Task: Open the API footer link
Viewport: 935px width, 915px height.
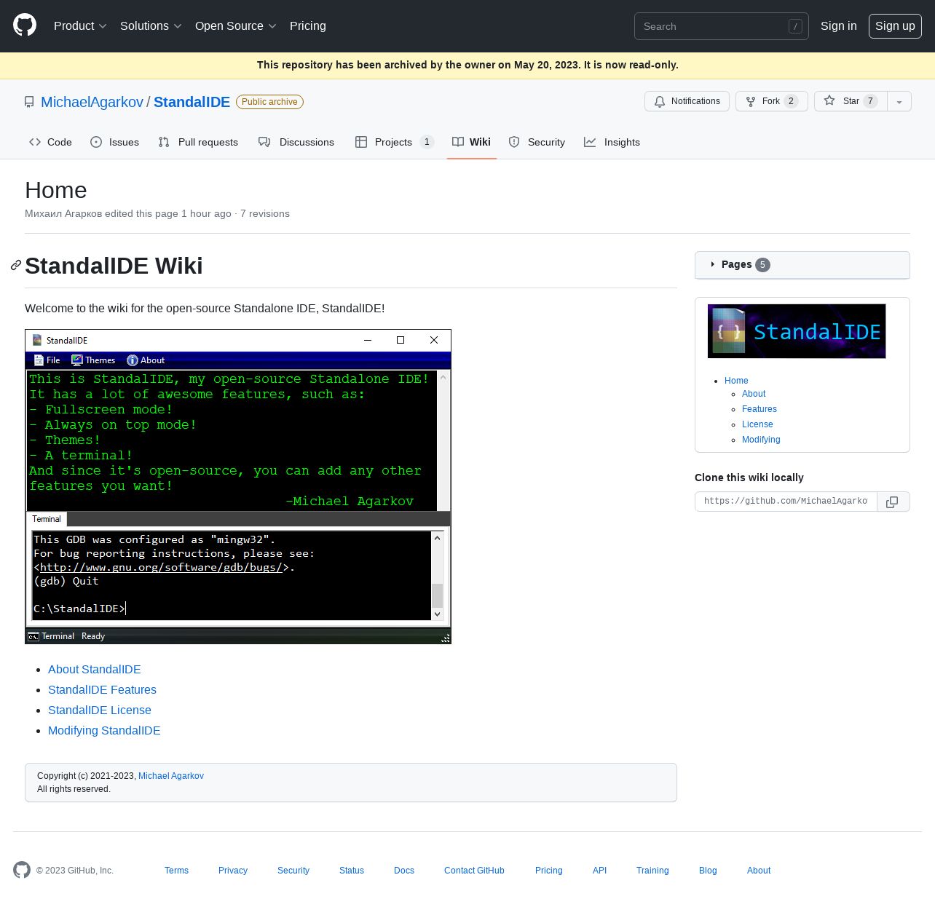Action: point(599,871)
